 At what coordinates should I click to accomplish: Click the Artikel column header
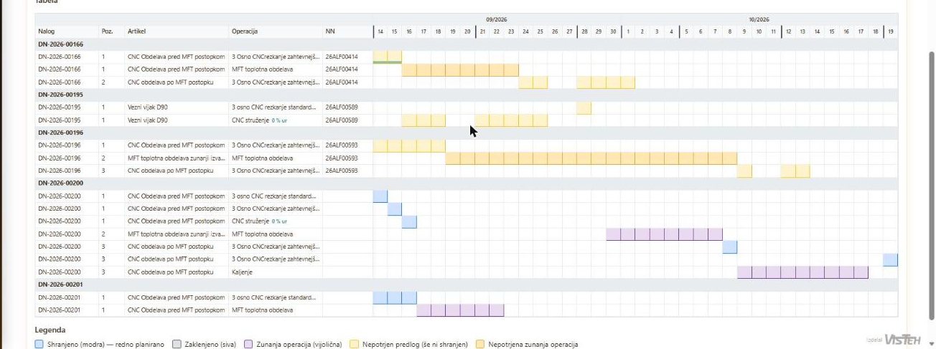coord(136,32)
